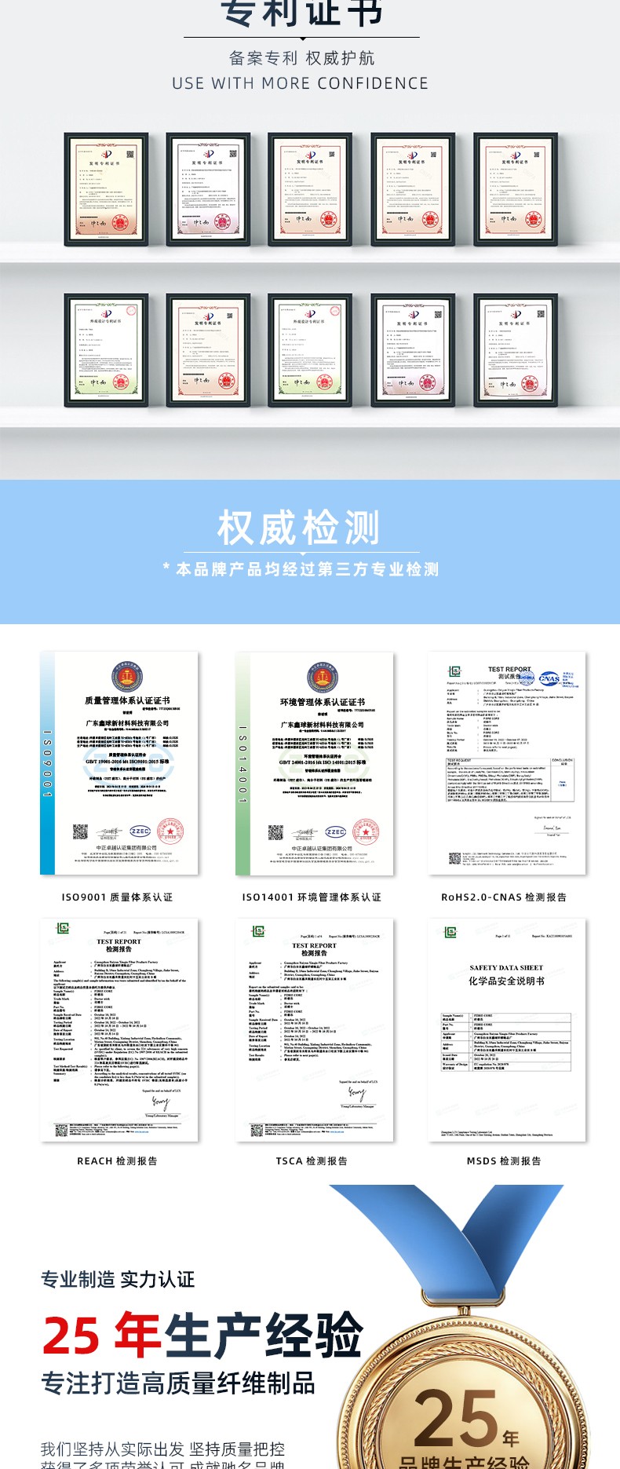
Task: Click the 'RoHS2.0-CNAS 检测报告' caption
Action: tap(504, 897)
